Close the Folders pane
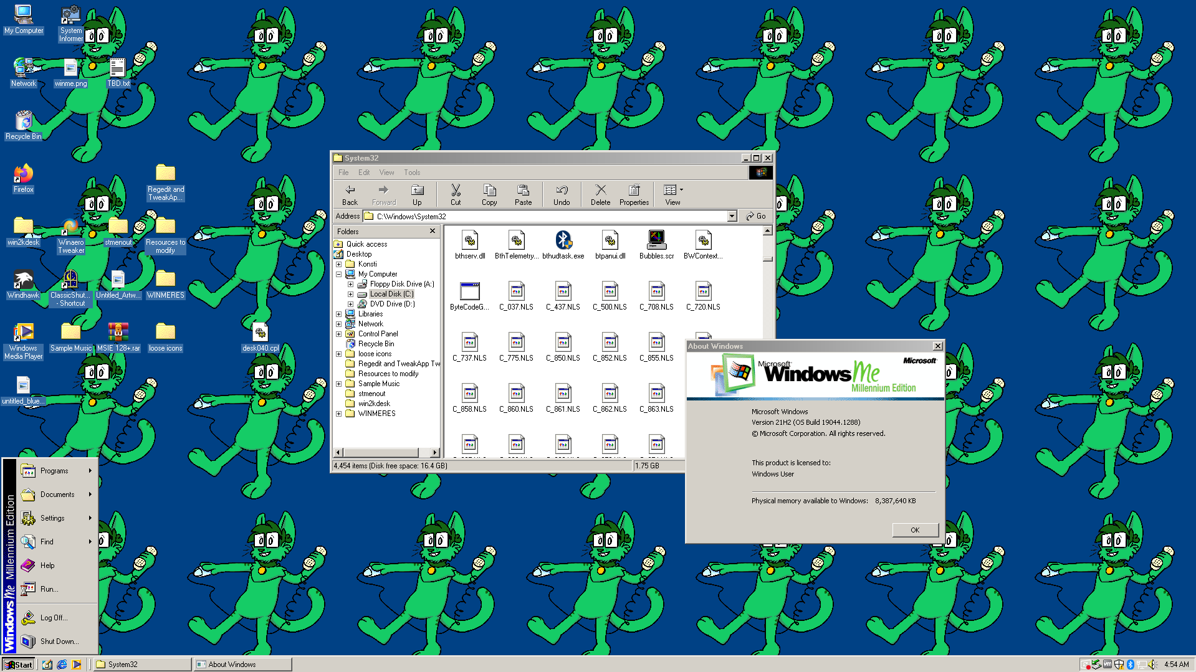This screenshot has width=1196, height=672. click(433, 231)
